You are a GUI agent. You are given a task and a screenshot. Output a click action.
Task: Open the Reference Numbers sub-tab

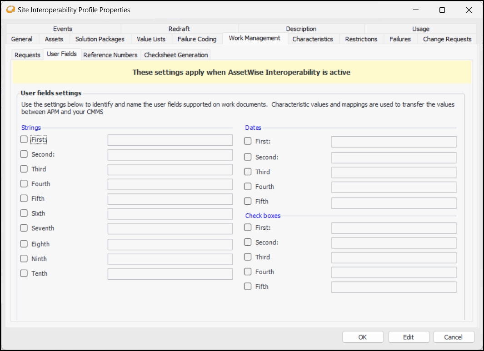click(110, 55)
